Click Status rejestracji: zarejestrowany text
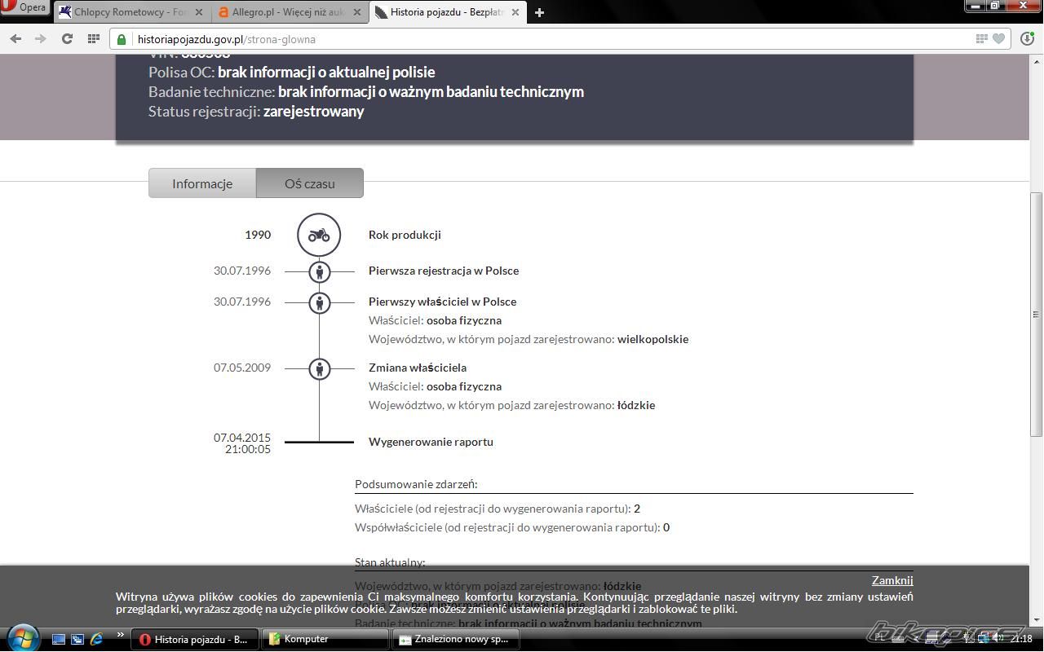This screenshot has width=1044, height=652. pyautogui.click(x=256, y=111)
